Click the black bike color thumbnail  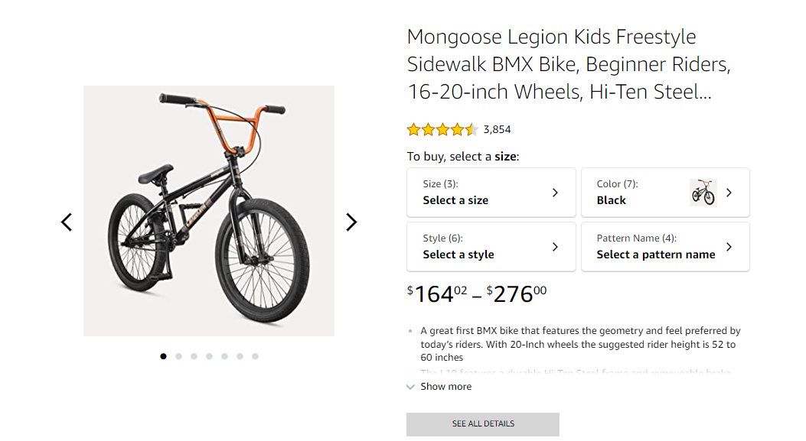(703, 193)
